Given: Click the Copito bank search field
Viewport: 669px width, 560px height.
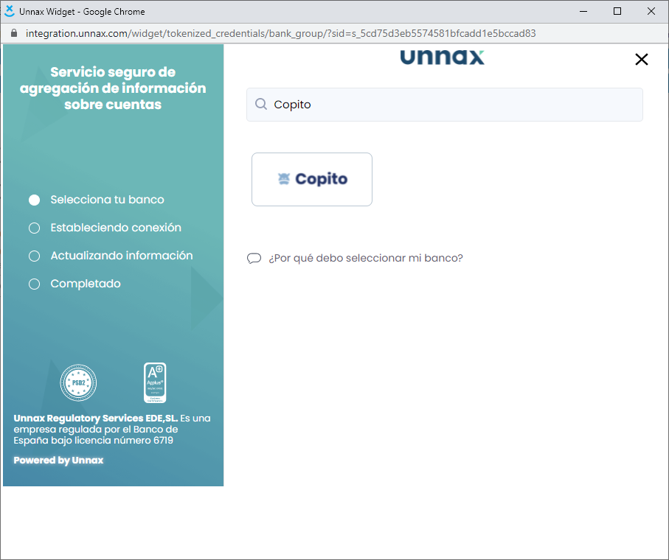Looking at the screenshot, I should 445,105.
